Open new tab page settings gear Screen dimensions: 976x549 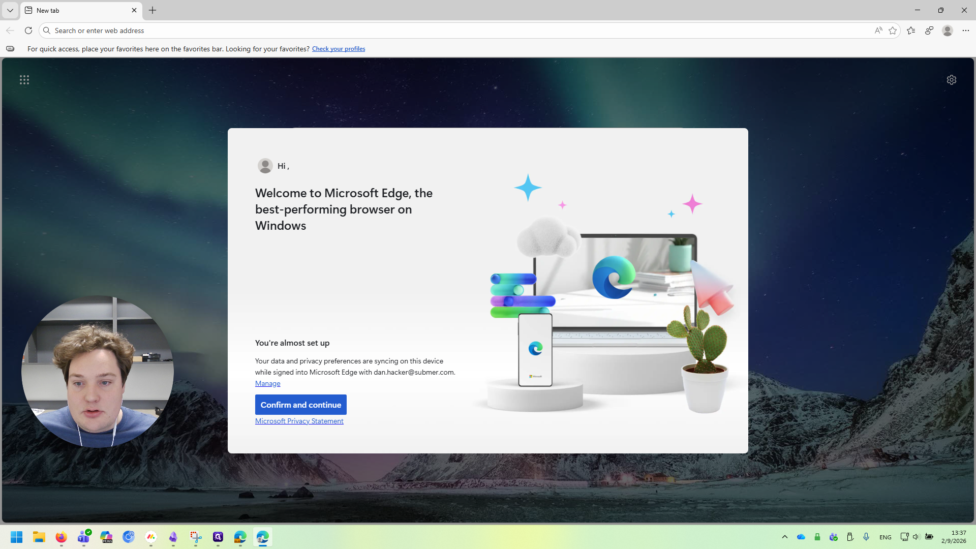(x=952, y=80)
